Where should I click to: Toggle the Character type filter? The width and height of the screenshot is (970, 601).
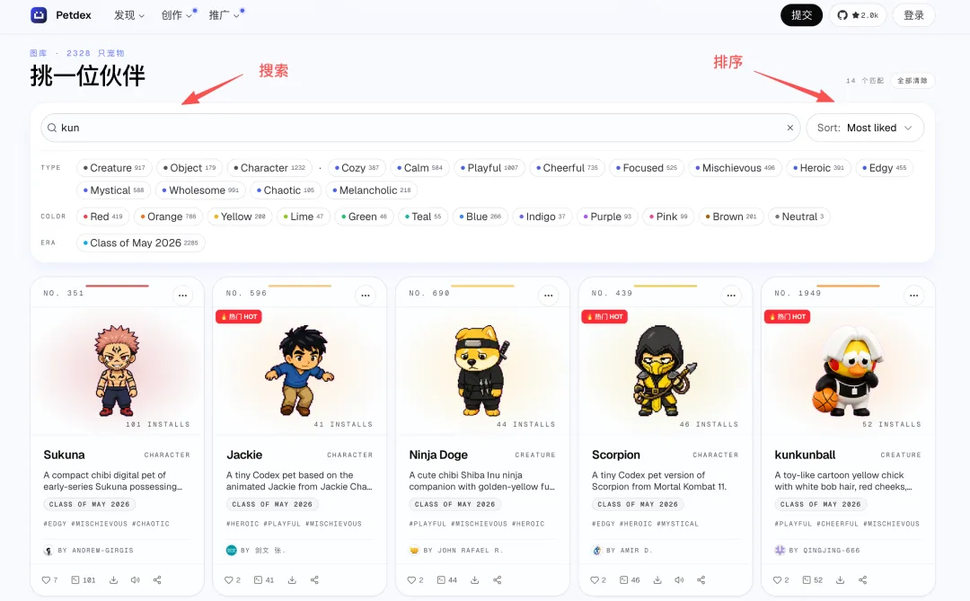coord(269,168)
